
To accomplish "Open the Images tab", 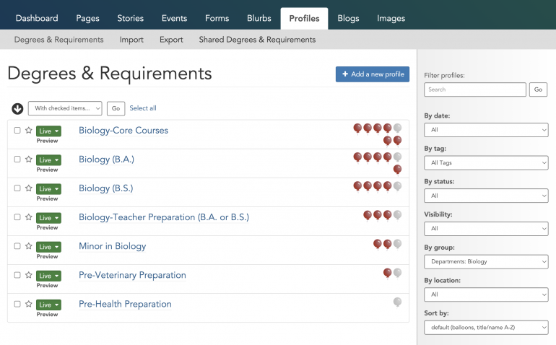I will pyautogui.click(x=391, y=19).
